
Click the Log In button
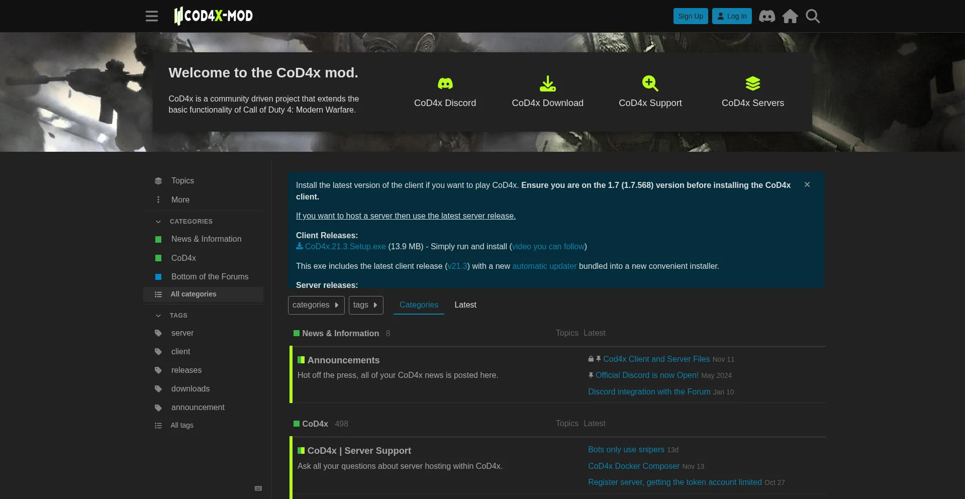pyautogui.click(x=731, y=16)
